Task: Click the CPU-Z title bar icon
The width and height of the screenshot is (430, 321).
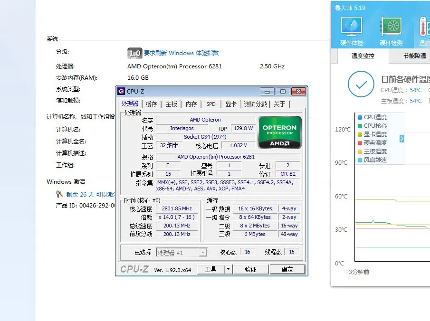Action: 121,91
